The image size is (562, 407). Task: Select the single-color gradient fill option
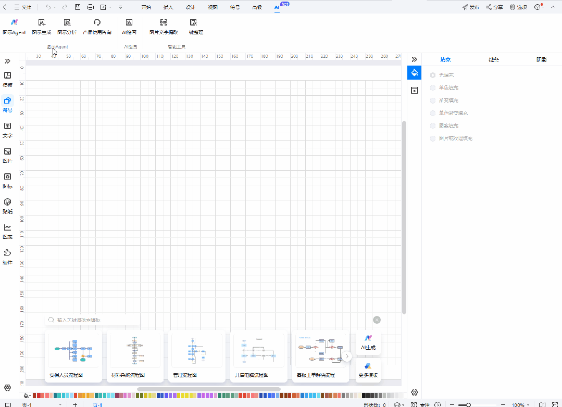(449, 113)
